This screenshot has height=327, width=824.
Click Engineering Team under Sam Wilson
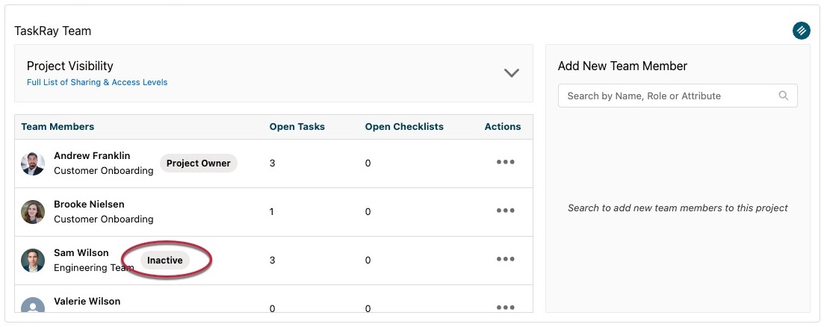[x=94, y=268]
